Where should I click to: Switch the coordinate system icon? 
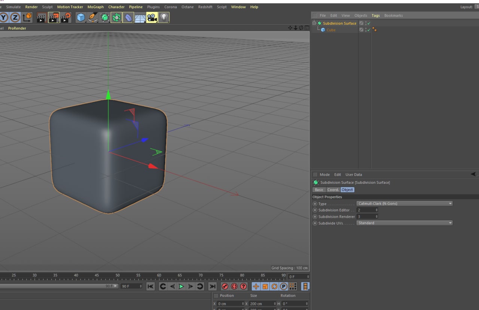click(x=27, y=18)
